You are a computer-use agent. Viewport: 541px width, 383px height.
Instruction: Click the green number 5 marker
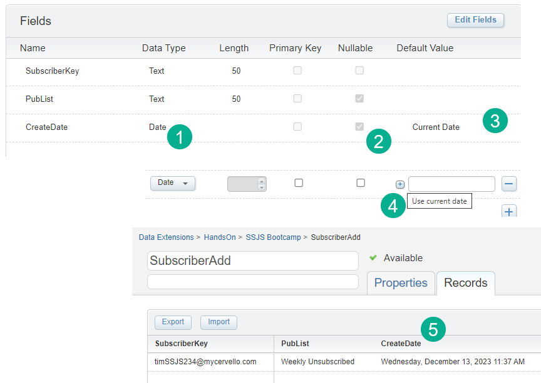click(x=433, y=328)
